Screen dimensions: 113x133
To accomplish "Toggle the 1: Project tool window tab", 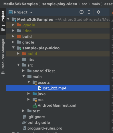I will click(x=3, y=21).
